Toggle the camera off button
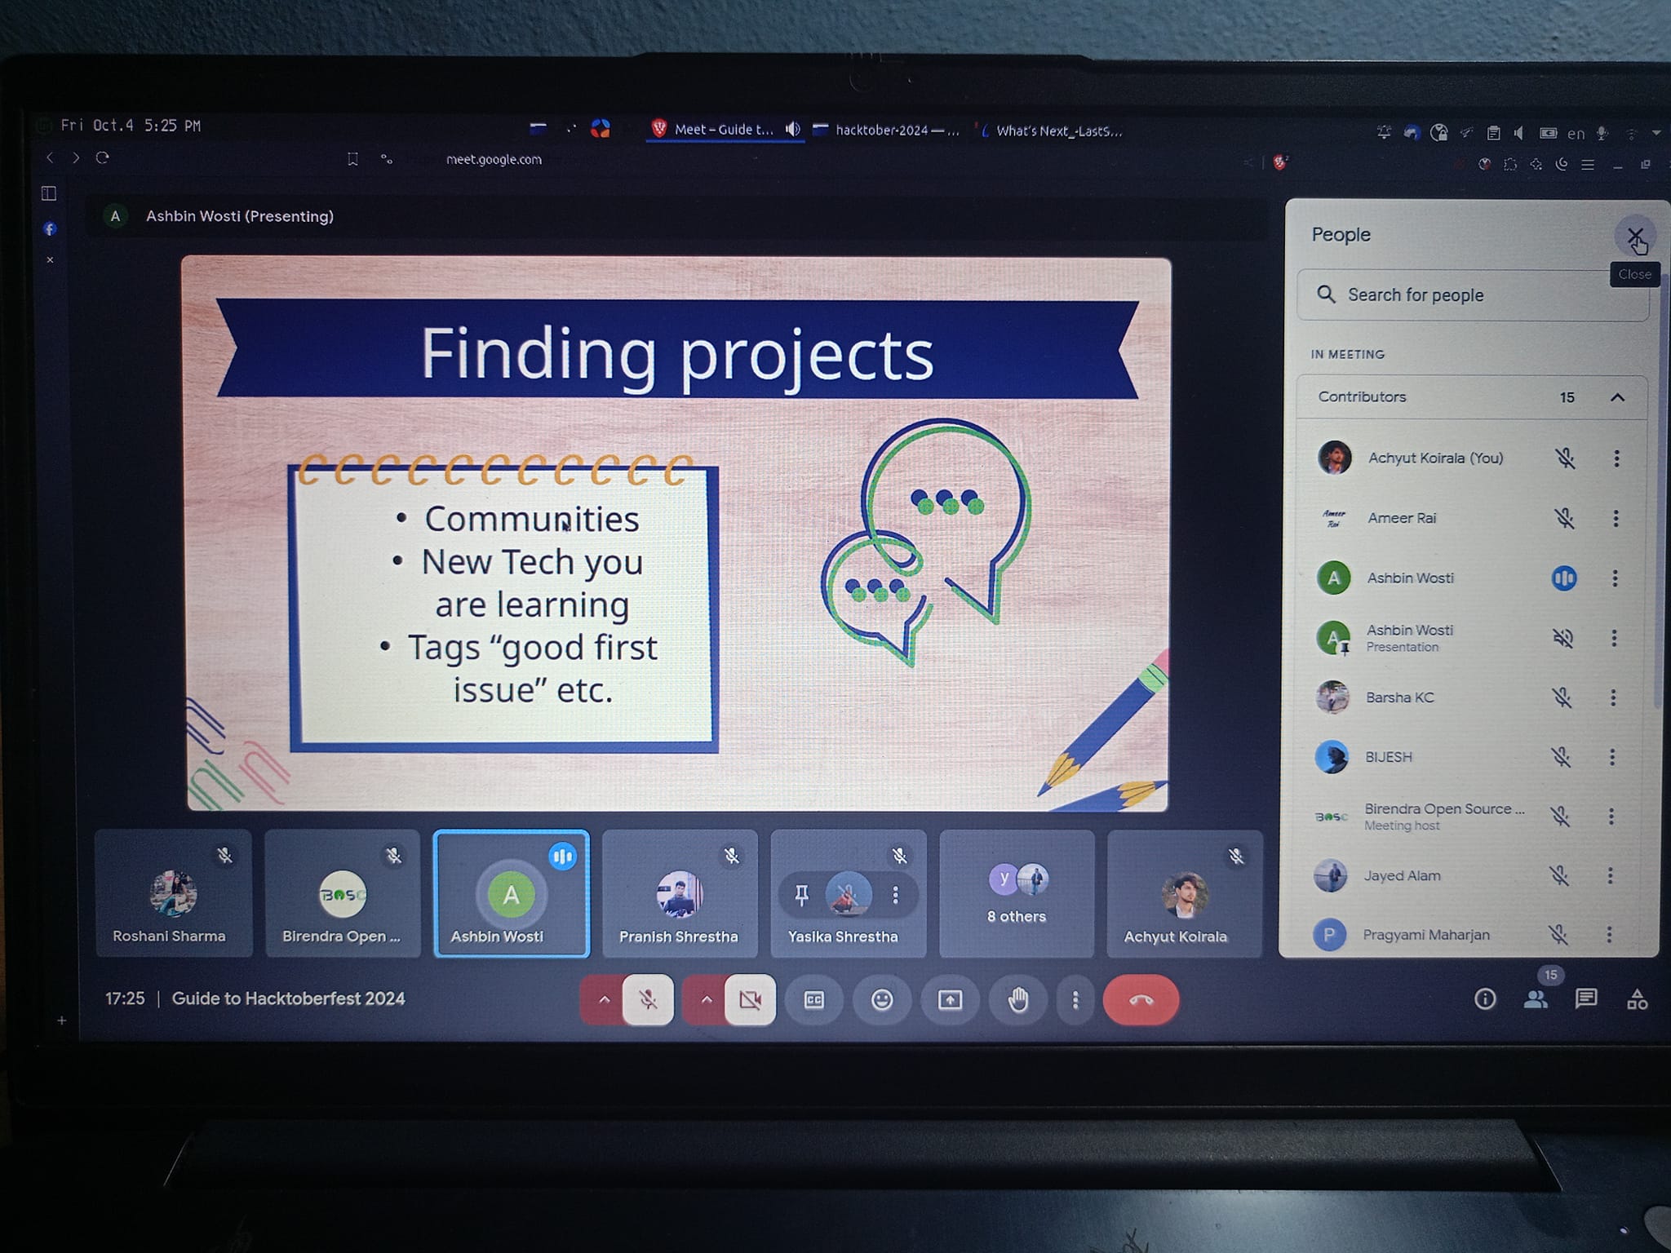This screenshot has height=1253, width=1671. coord(751,999)
